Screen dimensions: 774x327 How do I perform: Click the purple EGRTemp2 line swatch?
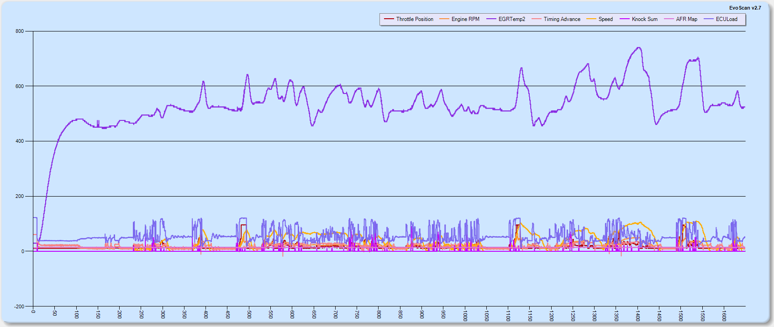point(491,19)
